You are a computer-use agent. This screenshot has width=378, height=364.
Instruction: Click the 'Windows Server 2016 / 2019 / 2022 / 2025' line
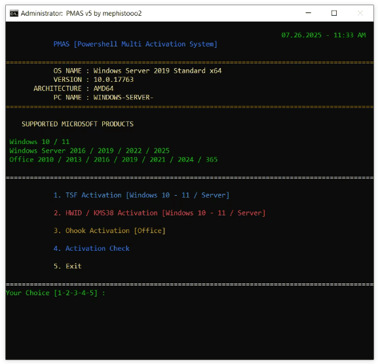[90, 151]
